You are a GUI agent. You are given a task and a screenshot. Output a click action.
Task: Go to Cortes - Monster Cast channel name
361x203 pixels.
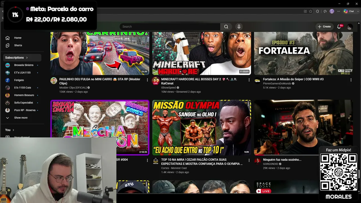[174, 168]
